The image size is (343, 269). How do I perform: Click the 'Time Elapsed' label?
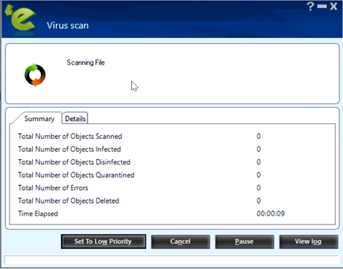[x=38, y=213]
